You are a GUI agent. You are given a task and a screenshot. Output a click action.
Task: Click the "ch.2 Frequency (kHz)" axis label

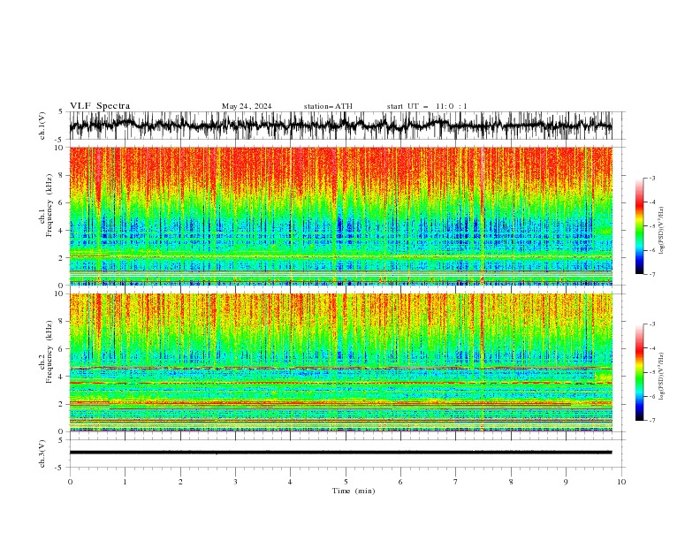coord(46,351)
